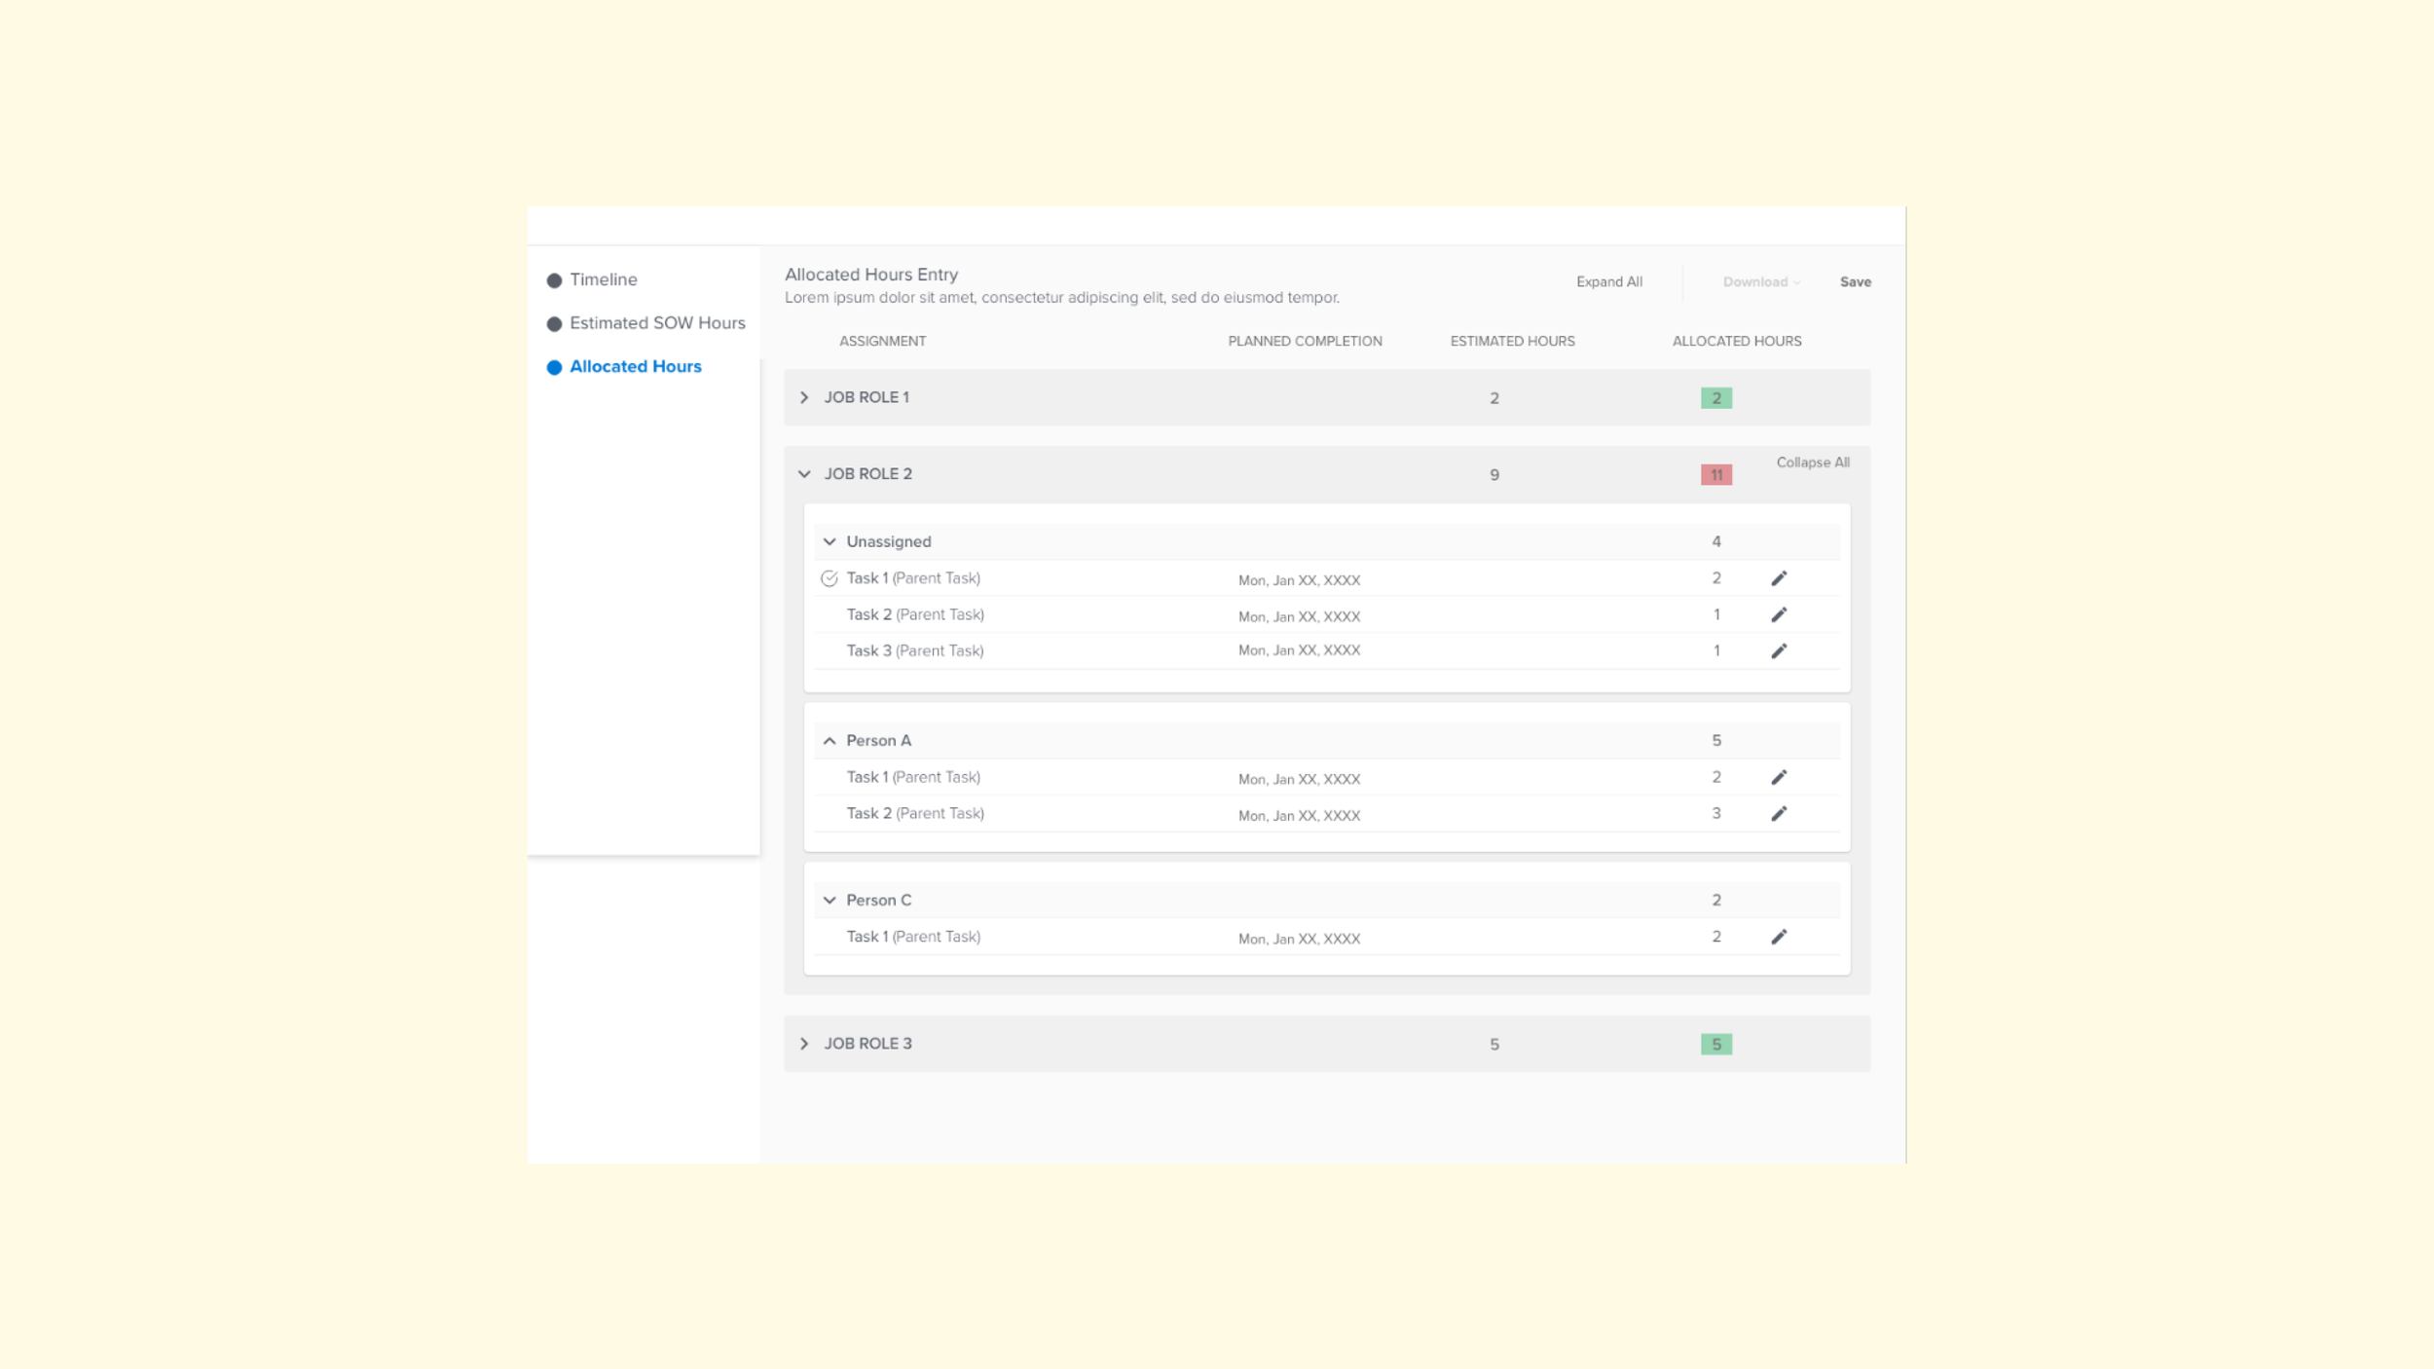Select the Estimated SOW Hours step dot
Screen dimensions: 2434x1369
click(x=554, y=322)
